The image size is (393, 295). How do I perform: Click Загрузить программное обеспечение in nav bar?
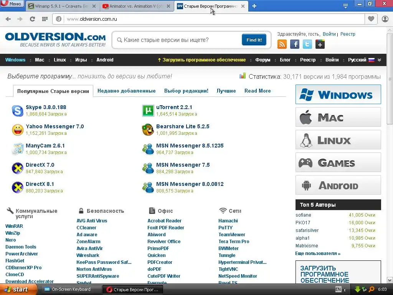coord(202,60)
